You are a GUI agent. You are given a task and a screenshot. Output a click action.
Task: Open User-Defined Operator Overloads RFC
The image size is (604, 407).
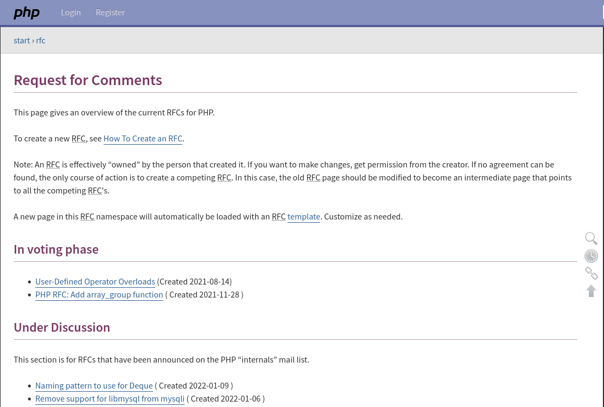click(x=95, y=282)
